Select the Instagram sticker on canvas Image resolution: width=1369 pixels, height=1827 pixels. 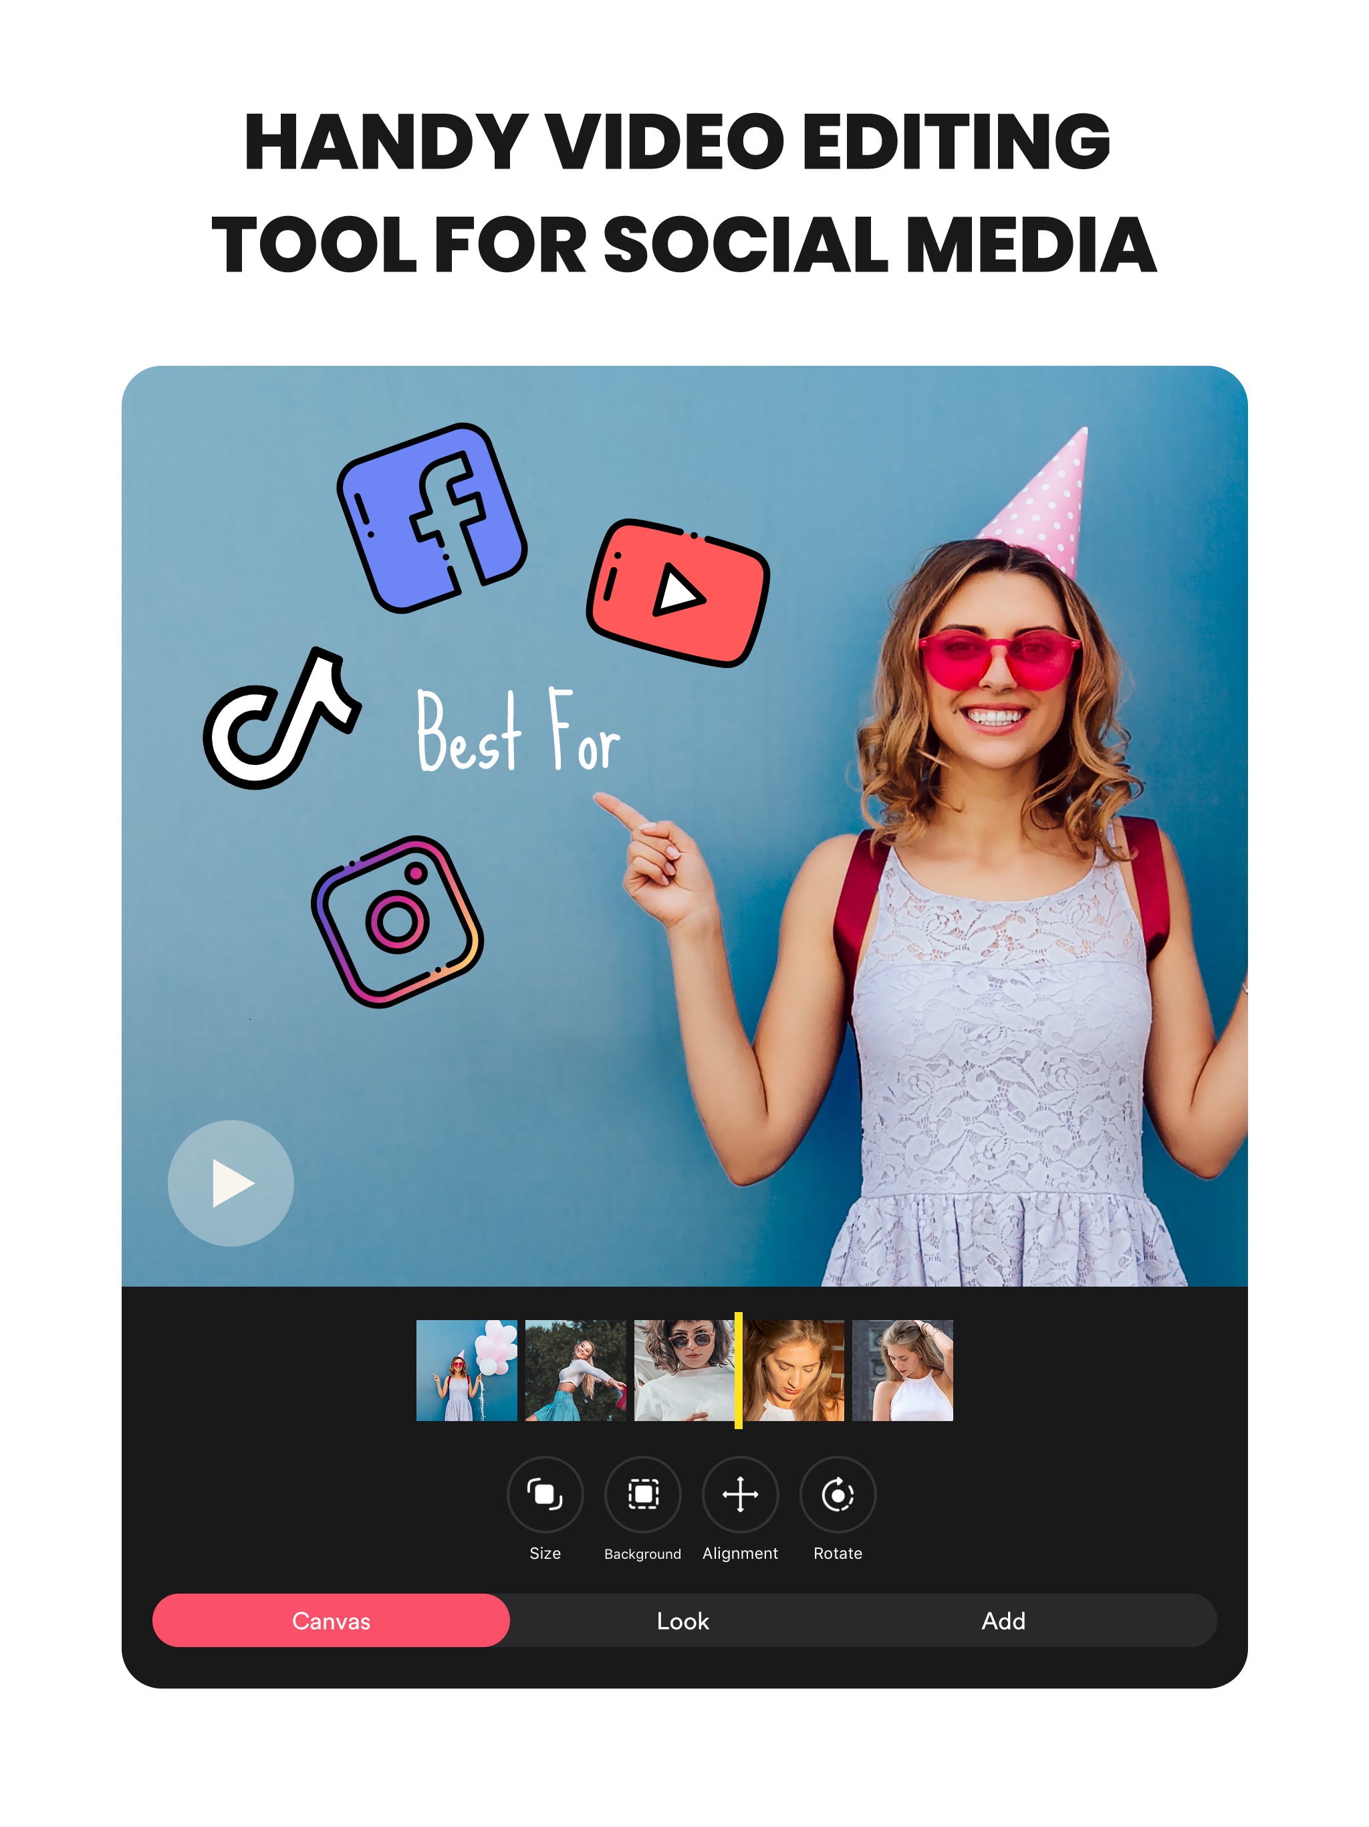397,921
